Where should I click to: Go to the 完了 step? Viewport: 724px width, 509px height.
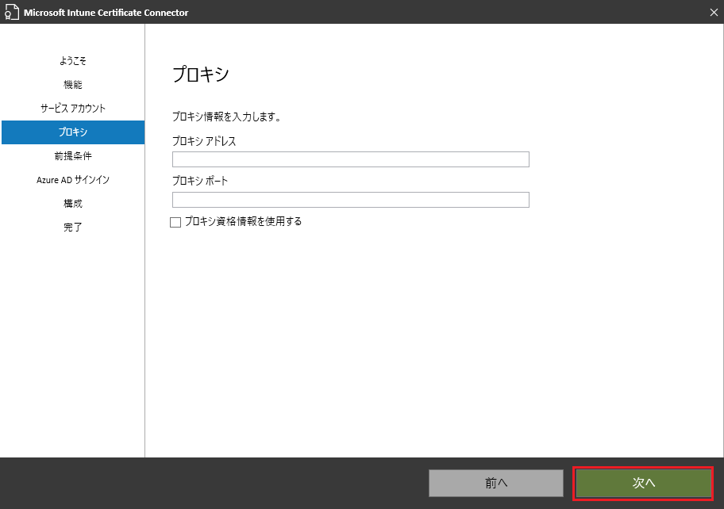[x=73, y=228]
